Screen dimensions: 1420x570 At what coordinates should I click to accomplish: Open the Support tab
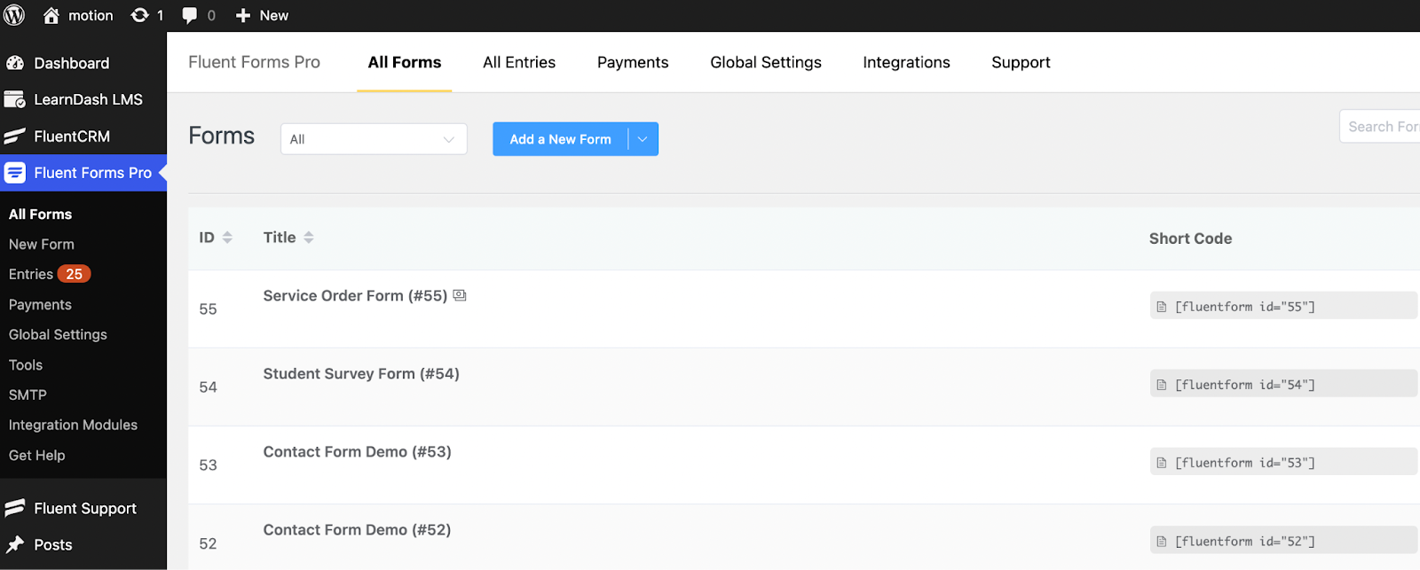(x=1021, y=62)
